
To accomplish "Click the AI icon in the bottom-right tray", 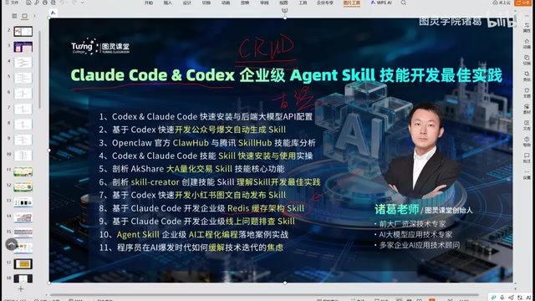I will click(528, 298).
